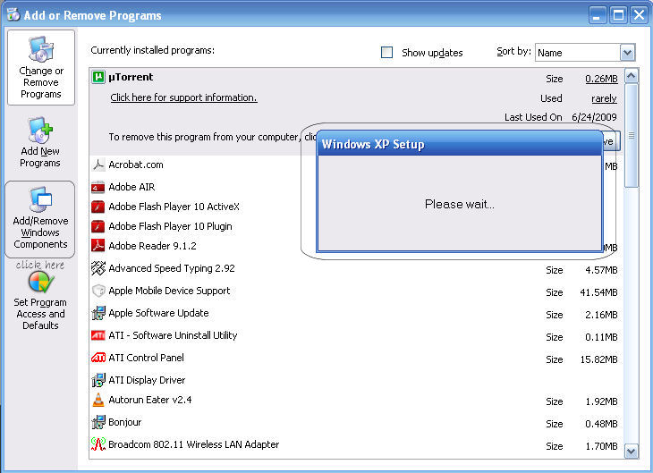Click the Bonjour program icon
Viewport: 653px width, 473px height.
pyautogui.click(x=98, y=422)
